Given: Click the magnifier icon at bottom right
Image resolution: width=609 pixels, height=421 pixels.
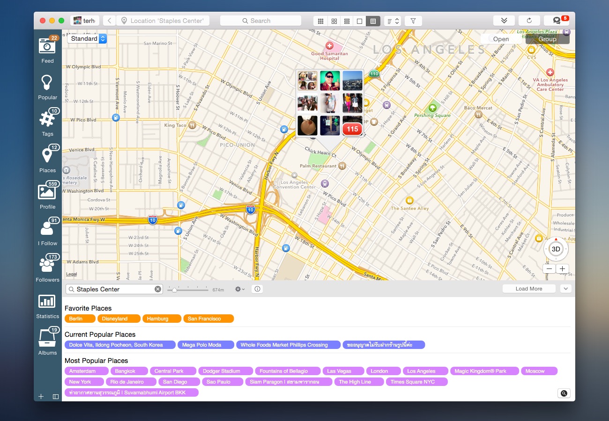Looking at the screenshot, I should [x=564, y=393].
